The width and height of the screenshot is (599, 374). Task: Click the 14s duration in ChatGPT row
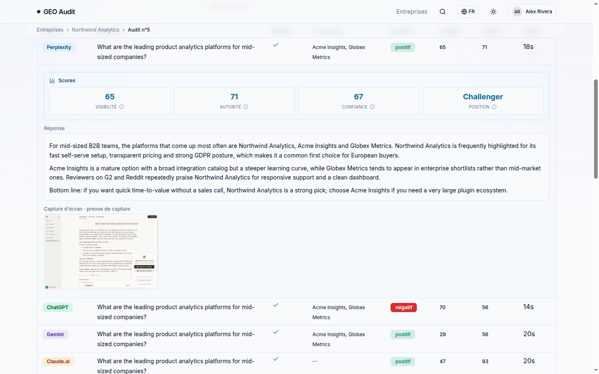(x=528, y=307)
